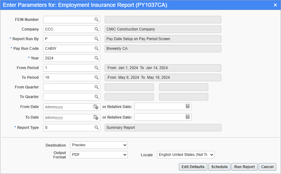Click the FEIN Number label
This screenshot has height=174, width=281.
coord(27,20)
